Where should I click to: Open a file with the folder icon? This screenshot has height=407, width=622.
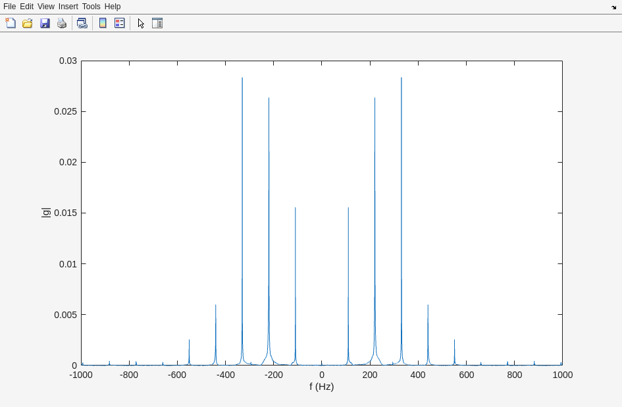point(28,23)
